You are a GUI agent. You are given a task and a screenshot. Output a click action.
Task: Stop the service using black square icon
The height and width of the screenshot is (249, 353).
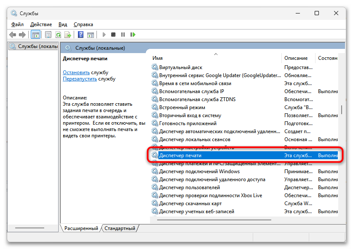click(113, 34)
